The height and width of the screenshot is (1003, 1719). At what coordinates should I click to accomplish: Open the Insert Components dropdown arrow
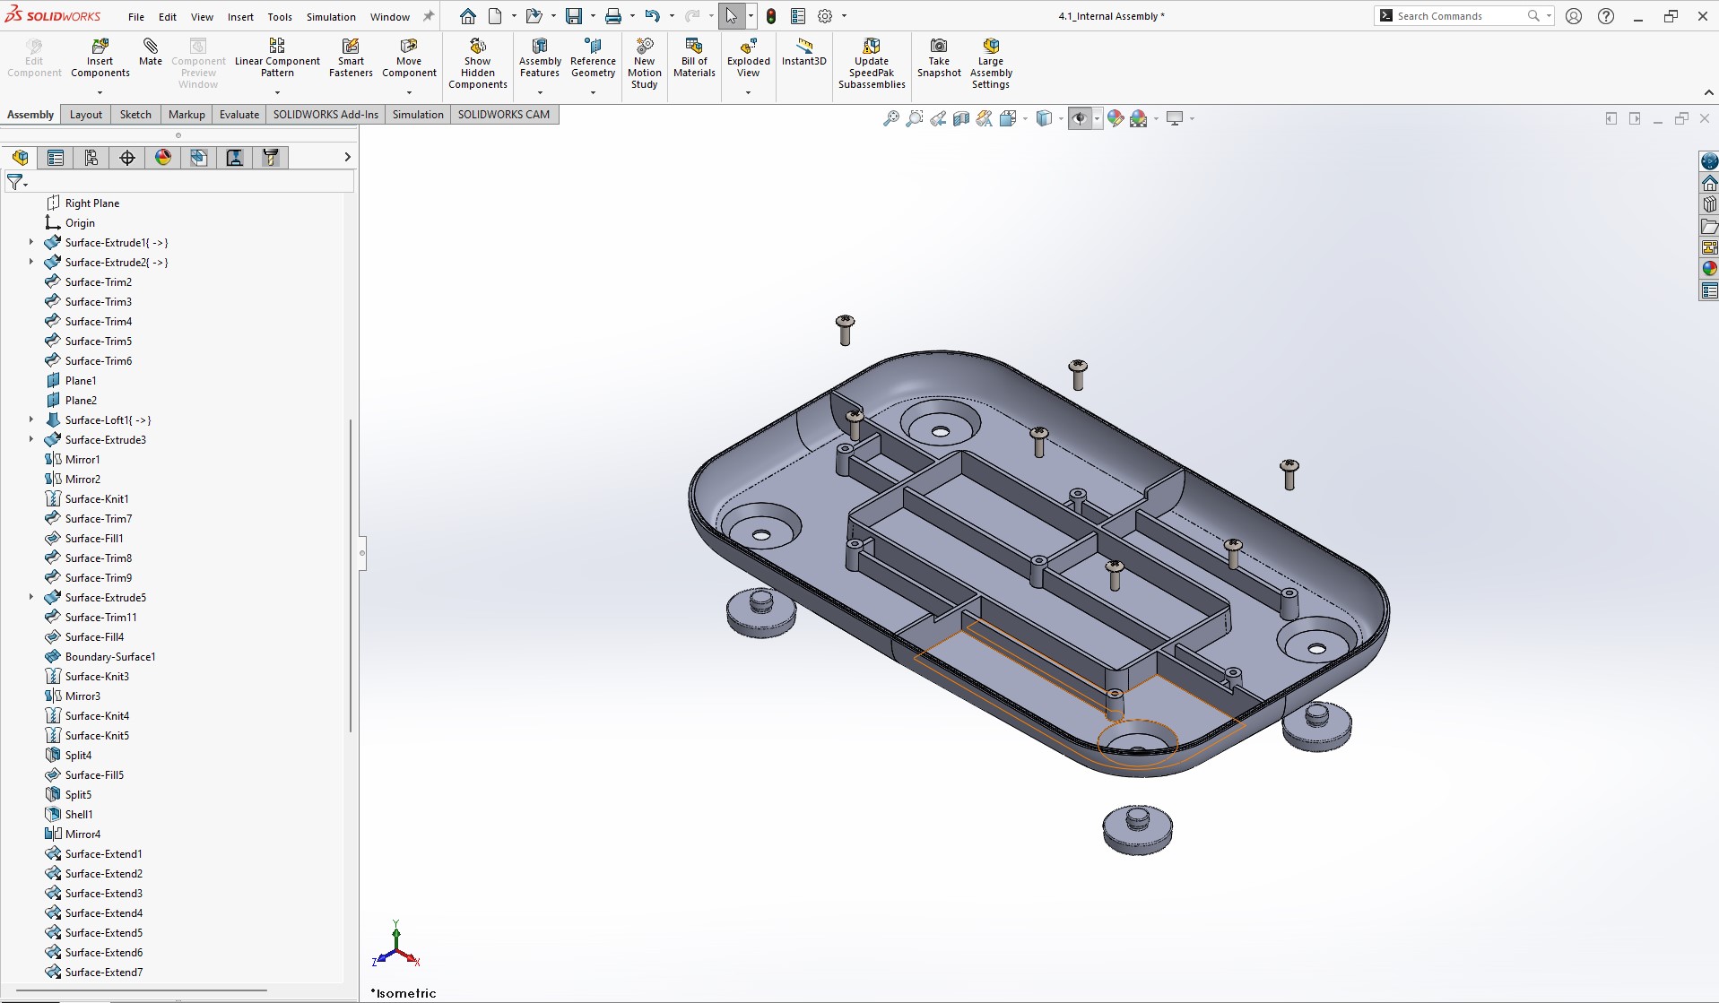point(100,92)
